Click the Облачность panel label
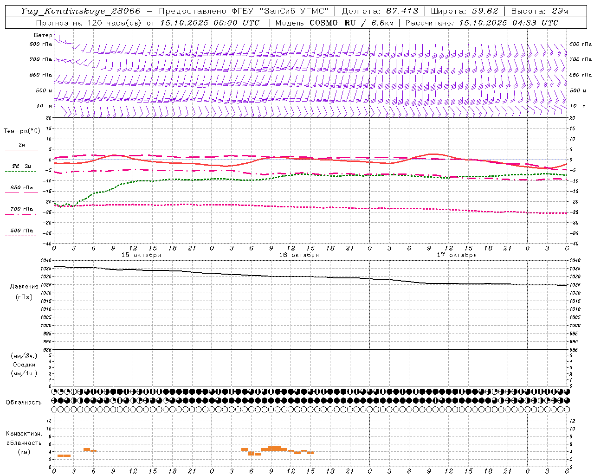594x475 pixels. tap(24, 403)
